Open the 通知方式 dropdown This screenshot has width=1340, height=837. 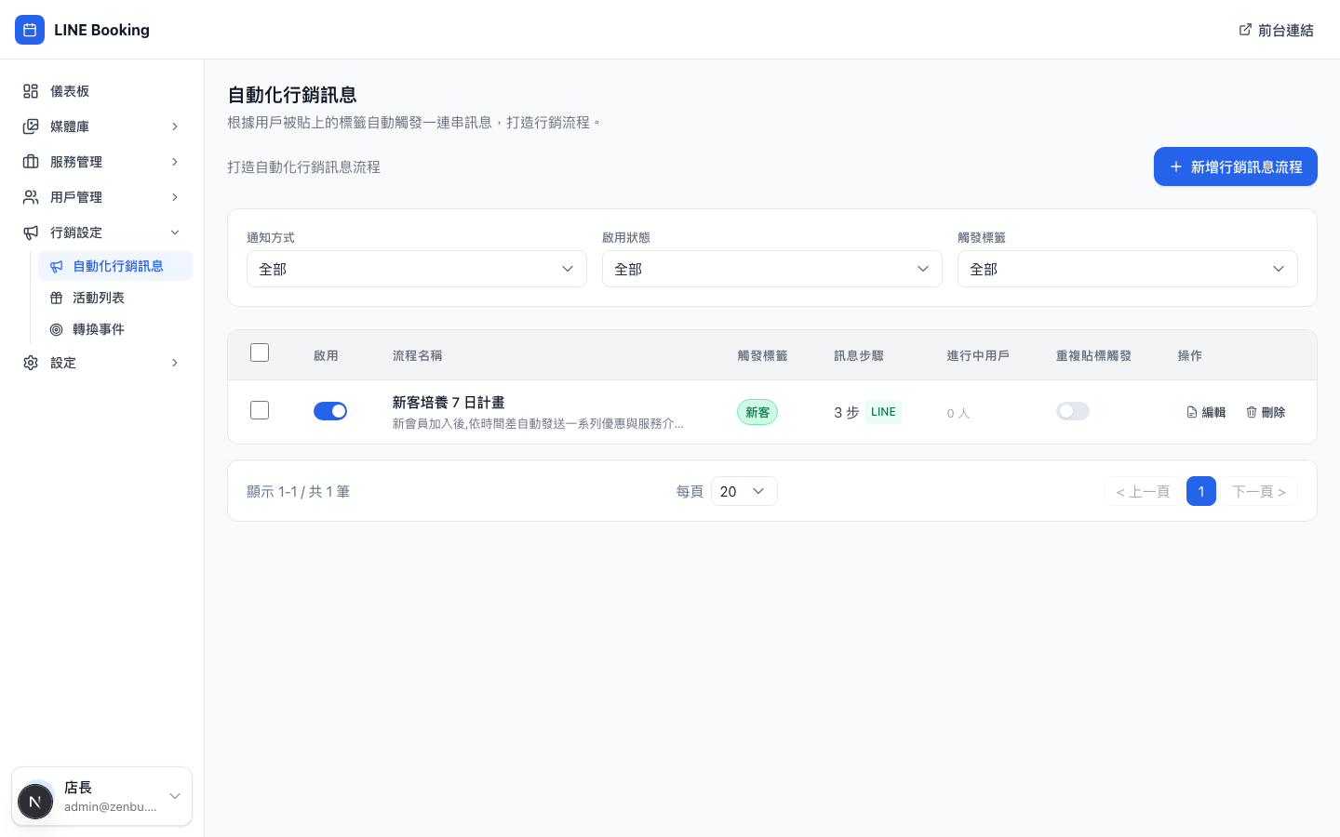[x=416, y=269]
